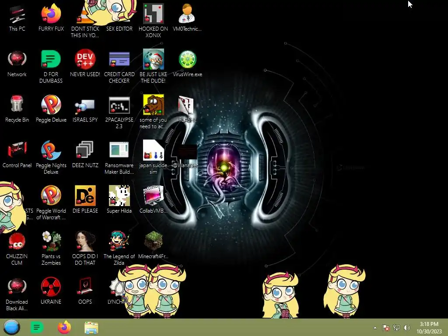Select the @WanaDec... desktop icon
Screen dimensions: 448x336
click(187, 157)
